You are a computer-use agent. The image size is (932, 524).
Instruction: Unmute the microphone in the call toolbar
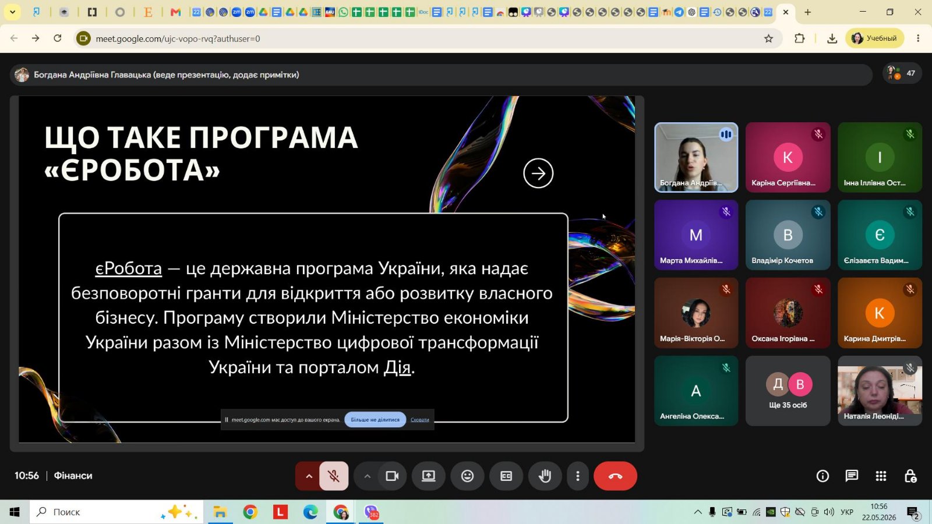(x=334, y=476)
